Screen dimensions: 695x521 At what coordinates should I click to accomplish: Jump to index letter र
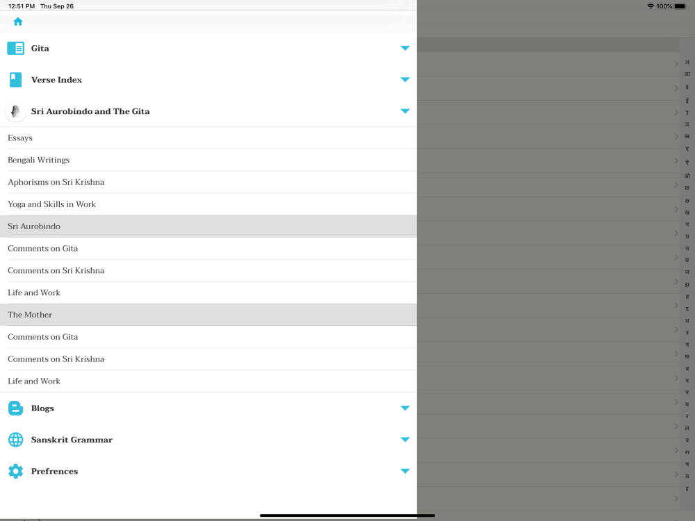click(x=687, y=416)
